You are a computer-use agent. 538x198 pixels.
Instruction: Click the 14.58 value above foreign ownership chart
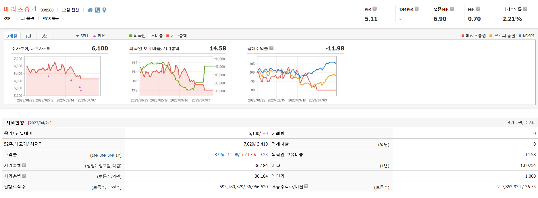point(218,48)
